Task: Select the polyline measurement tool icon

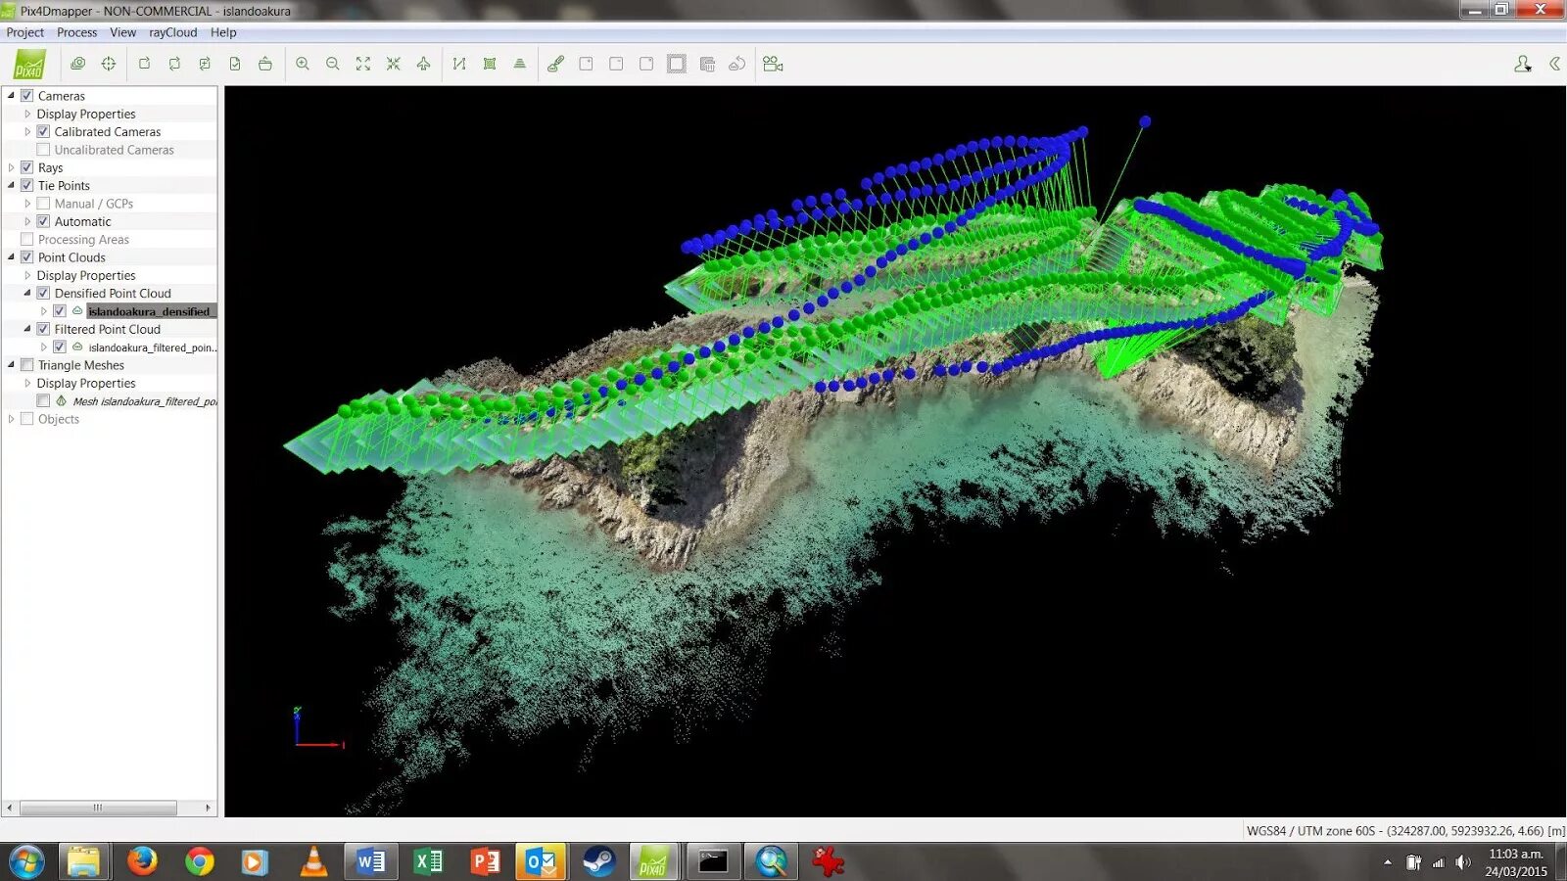Action: (459, 64)
